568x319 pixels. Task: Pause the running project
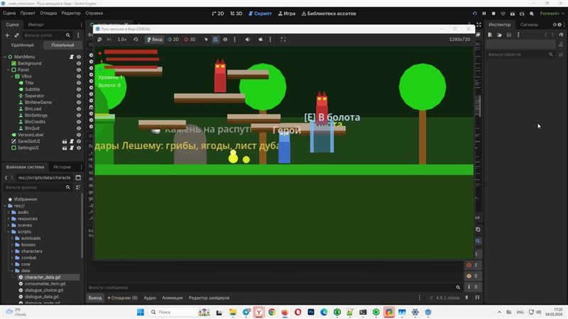tap(484, 13)
